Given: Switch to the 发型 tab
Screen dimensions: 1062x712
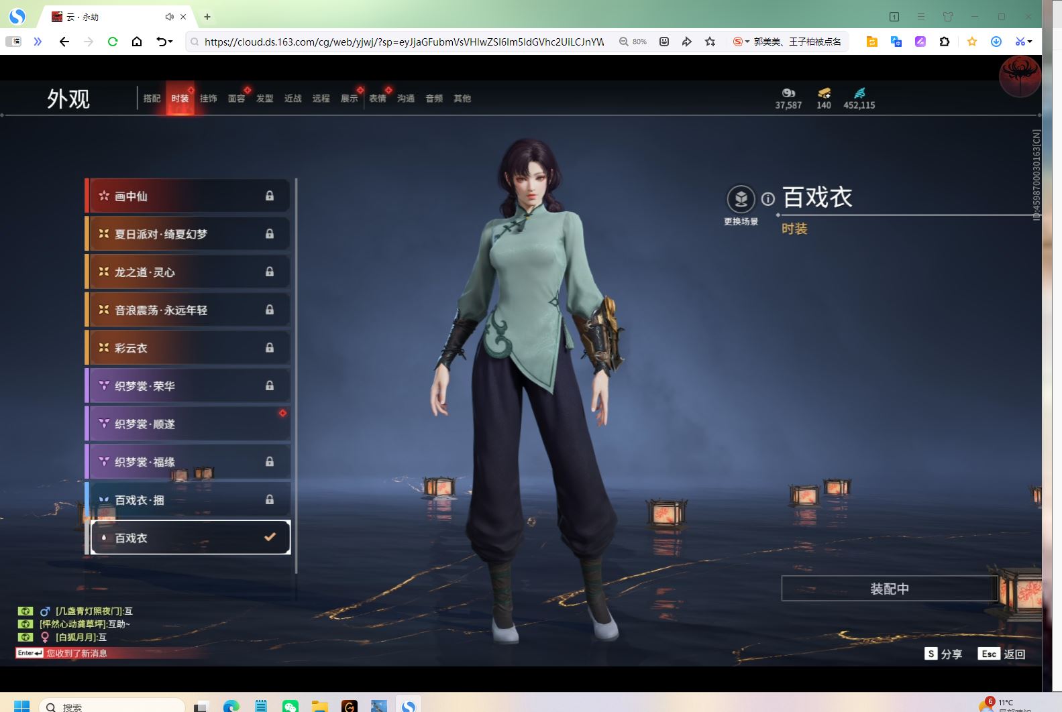Looking at the screenshot, I should [x=264, y=99].
